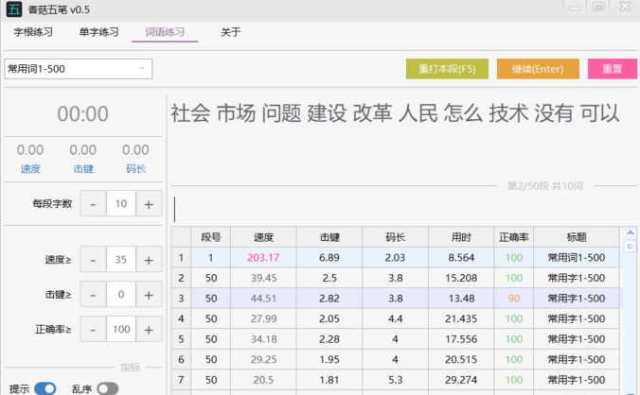Click the 击键 label under stats
The width and height of the screenshot is (640, 395).
[83, 168]
